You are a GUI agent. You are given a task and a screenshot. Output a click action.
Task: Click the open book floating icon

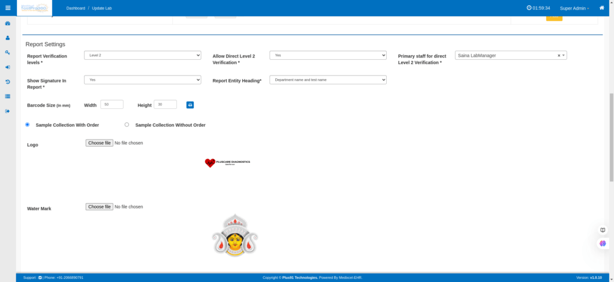pyautogui.click(x=603, y=230)
